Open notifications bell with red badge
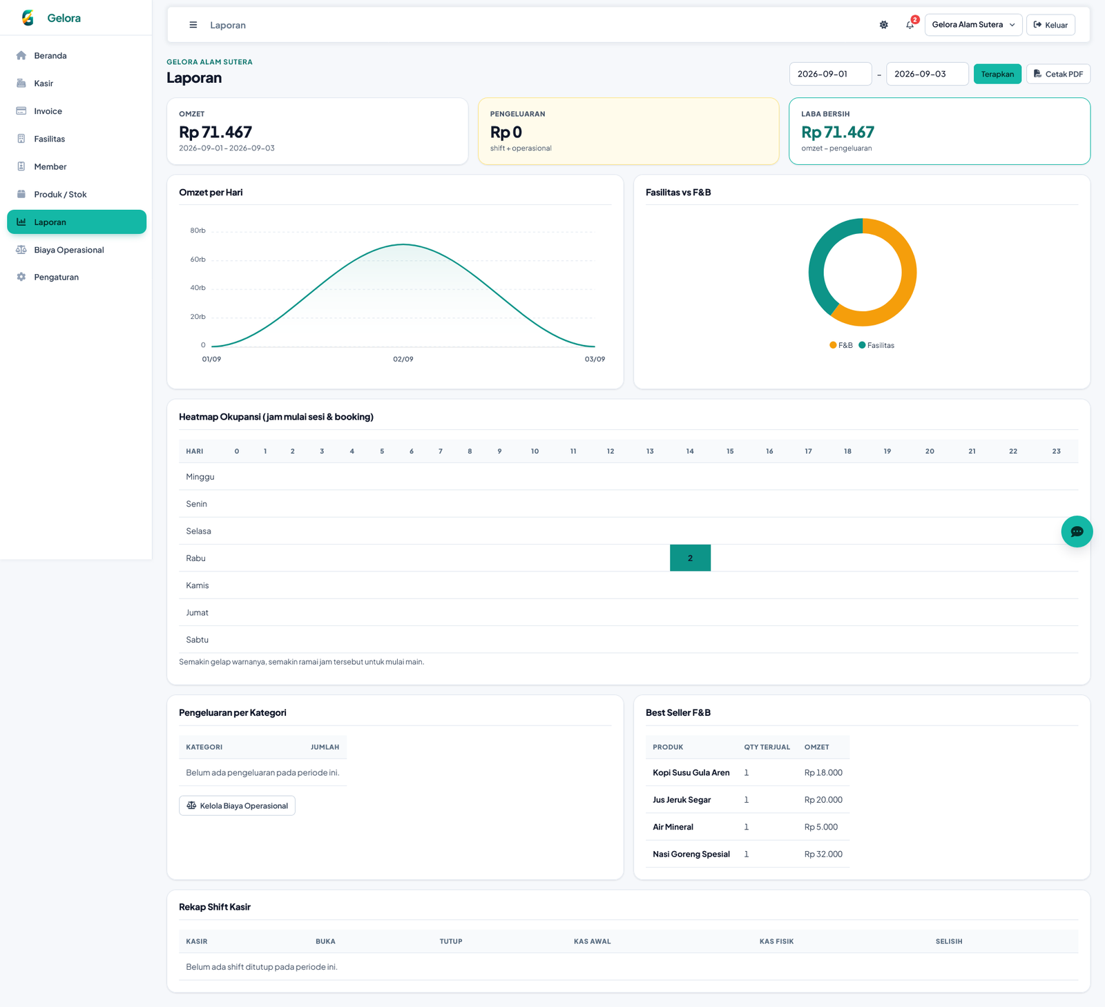Image resolution: width=1105 pixels, height=1007 pixels. pyautogui.click(x=910, y=25)
